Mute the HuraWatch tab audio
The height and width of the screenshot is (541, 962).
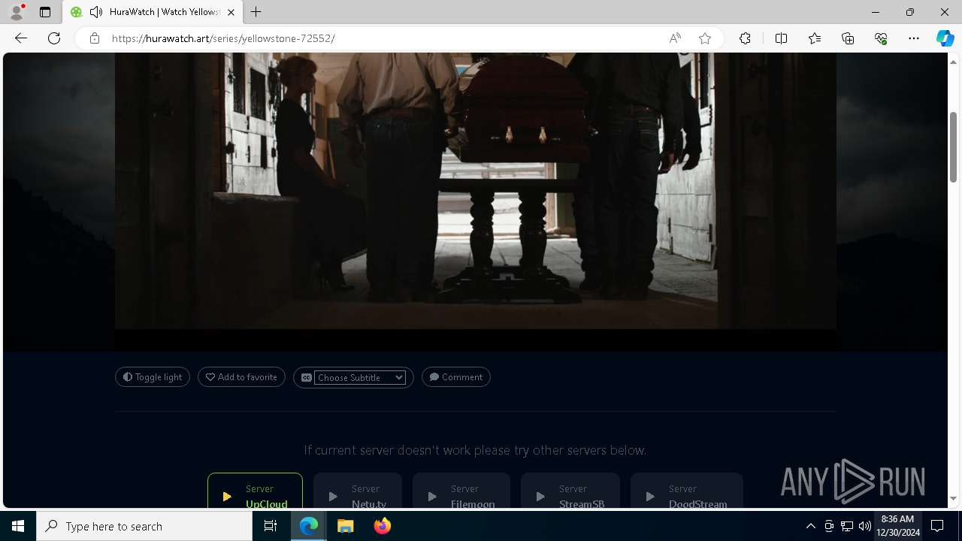(96, 12)
